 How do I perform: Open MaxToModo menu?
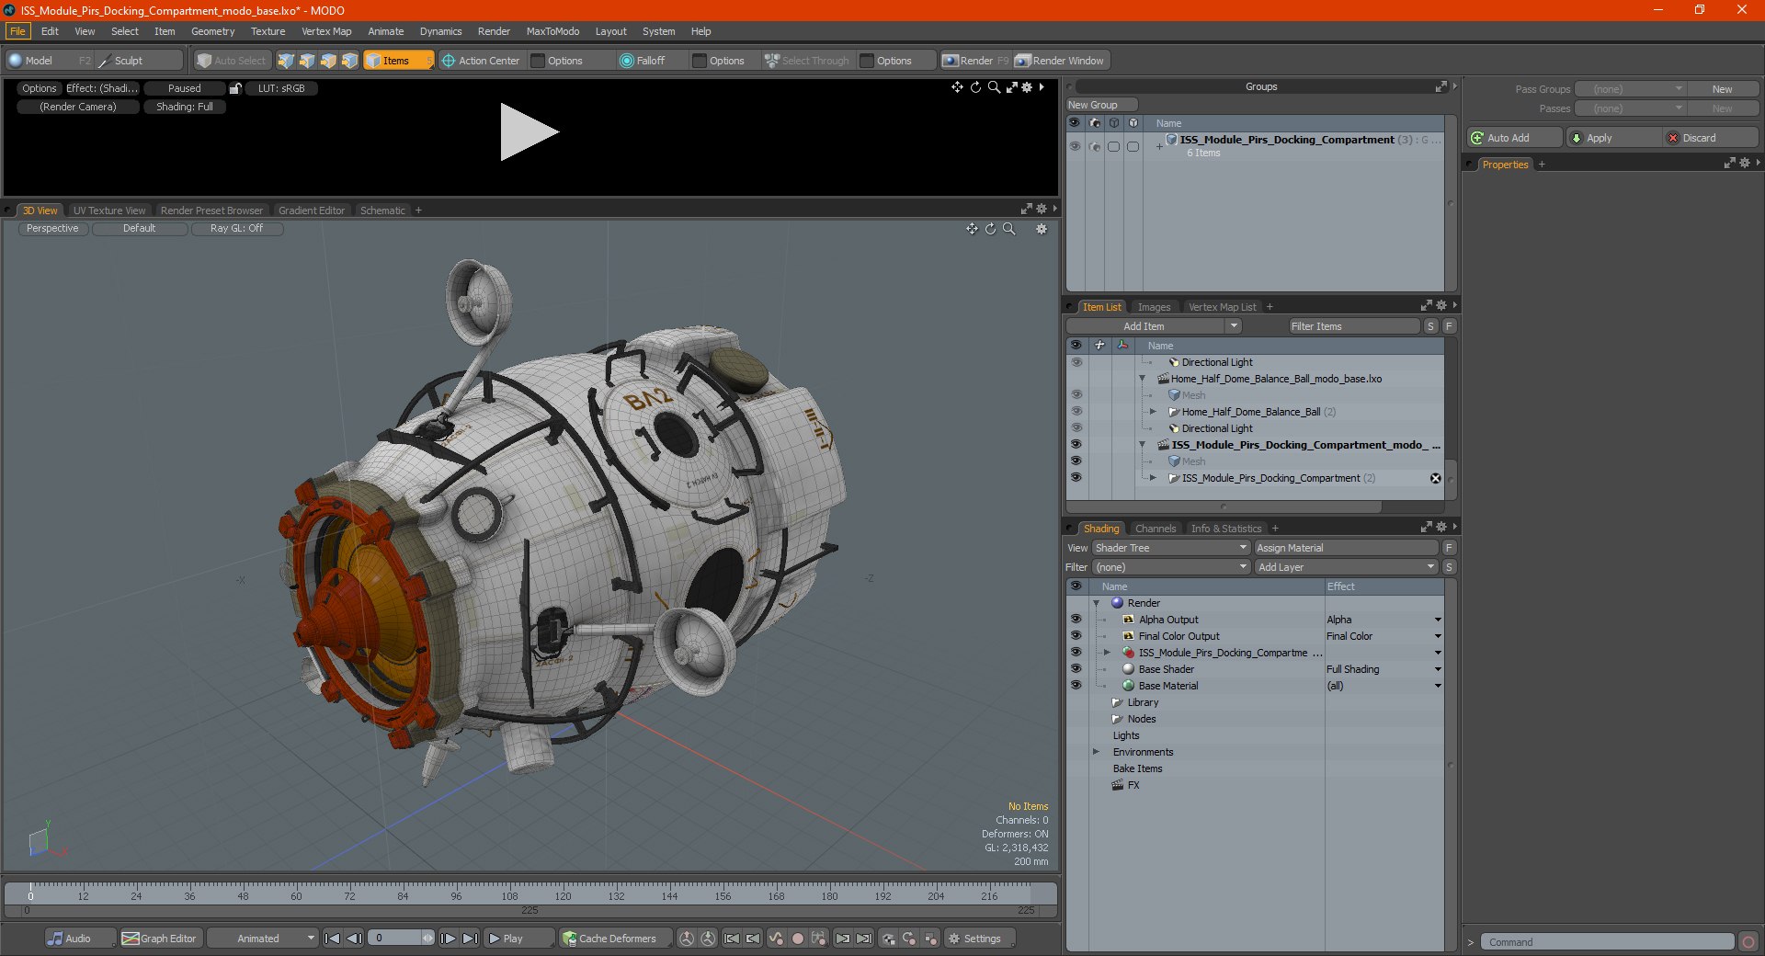click(552, 31)
